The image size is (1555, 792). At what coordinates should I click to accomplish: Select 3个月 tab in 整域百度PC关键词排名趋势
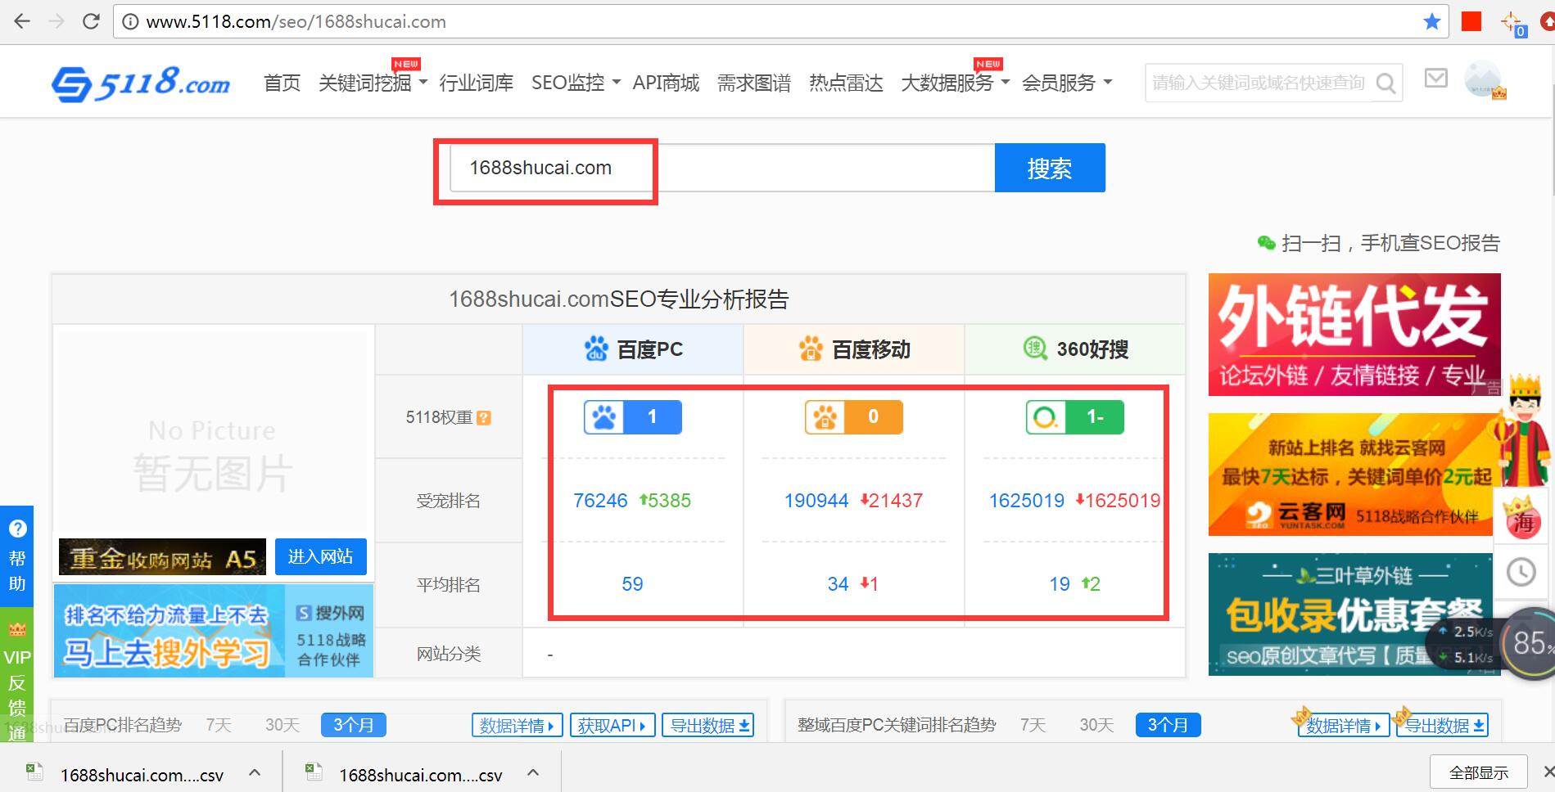tap(1168, 725)
